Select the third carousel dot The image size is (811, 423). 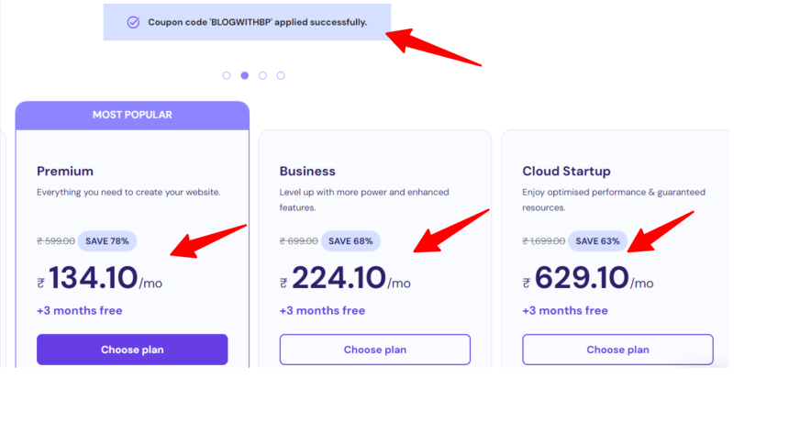[x=263, y=75]
